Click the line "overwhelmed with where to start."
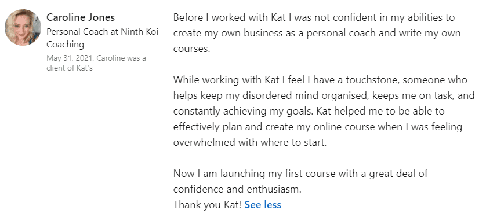The image size is (486, 214). (x=250, y=143)
